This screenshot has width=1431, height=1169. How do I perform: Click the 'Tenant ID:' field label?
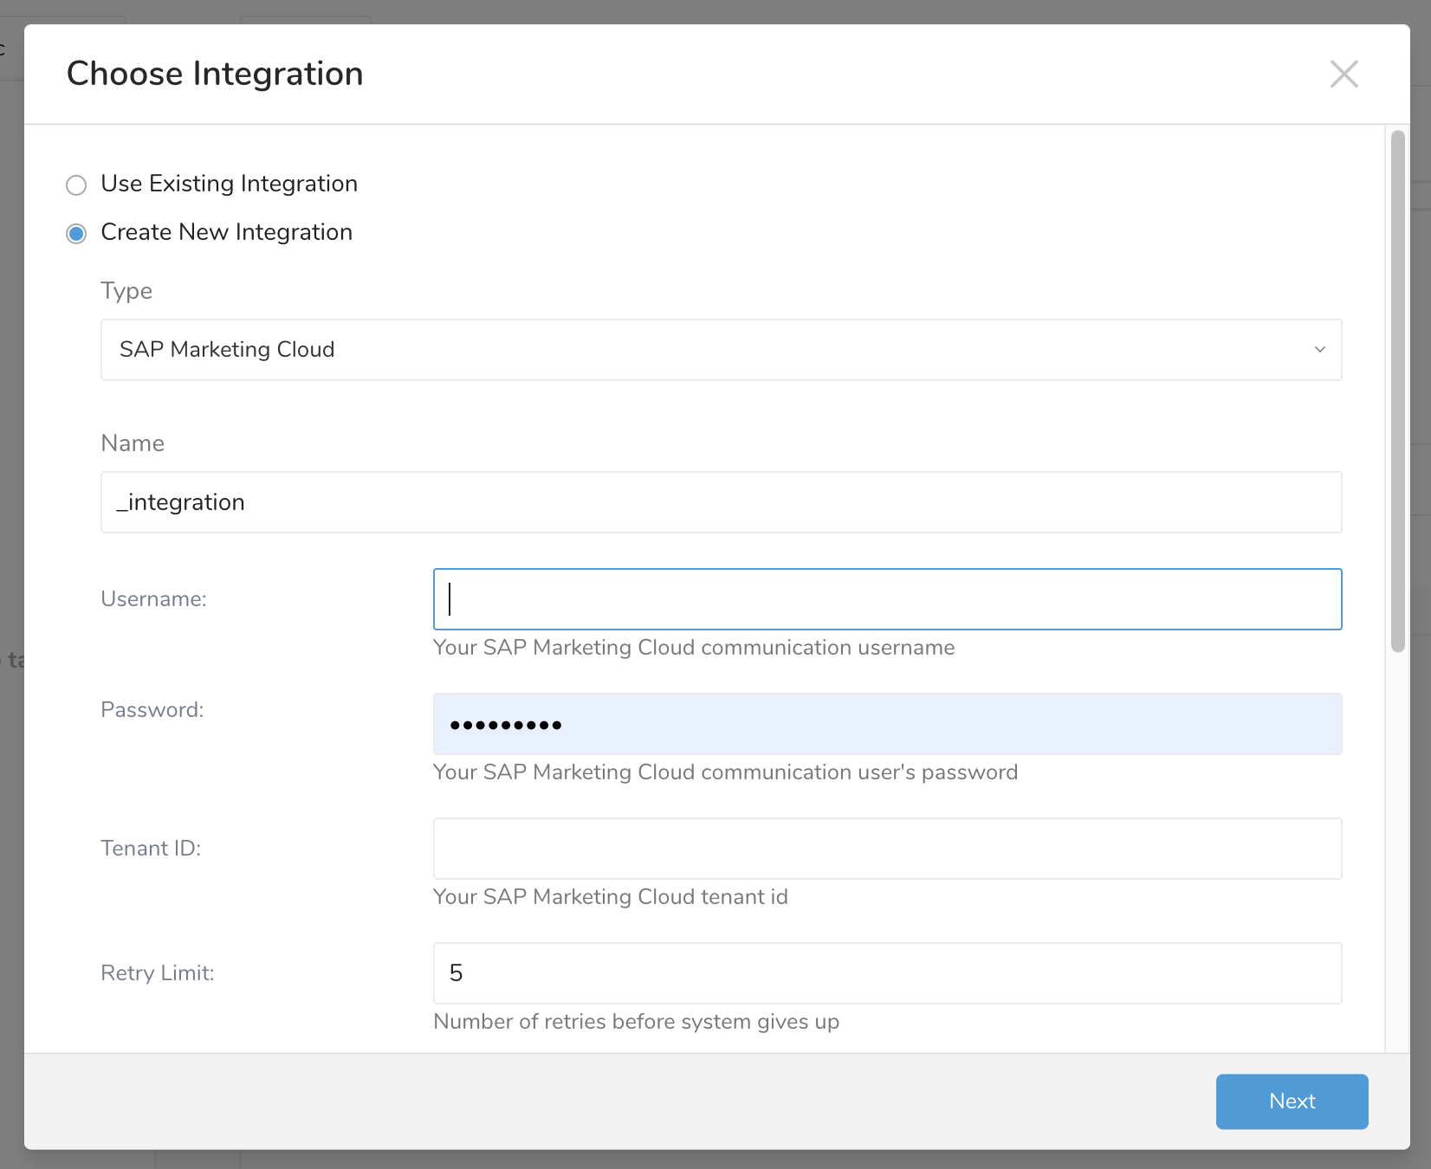151,849
